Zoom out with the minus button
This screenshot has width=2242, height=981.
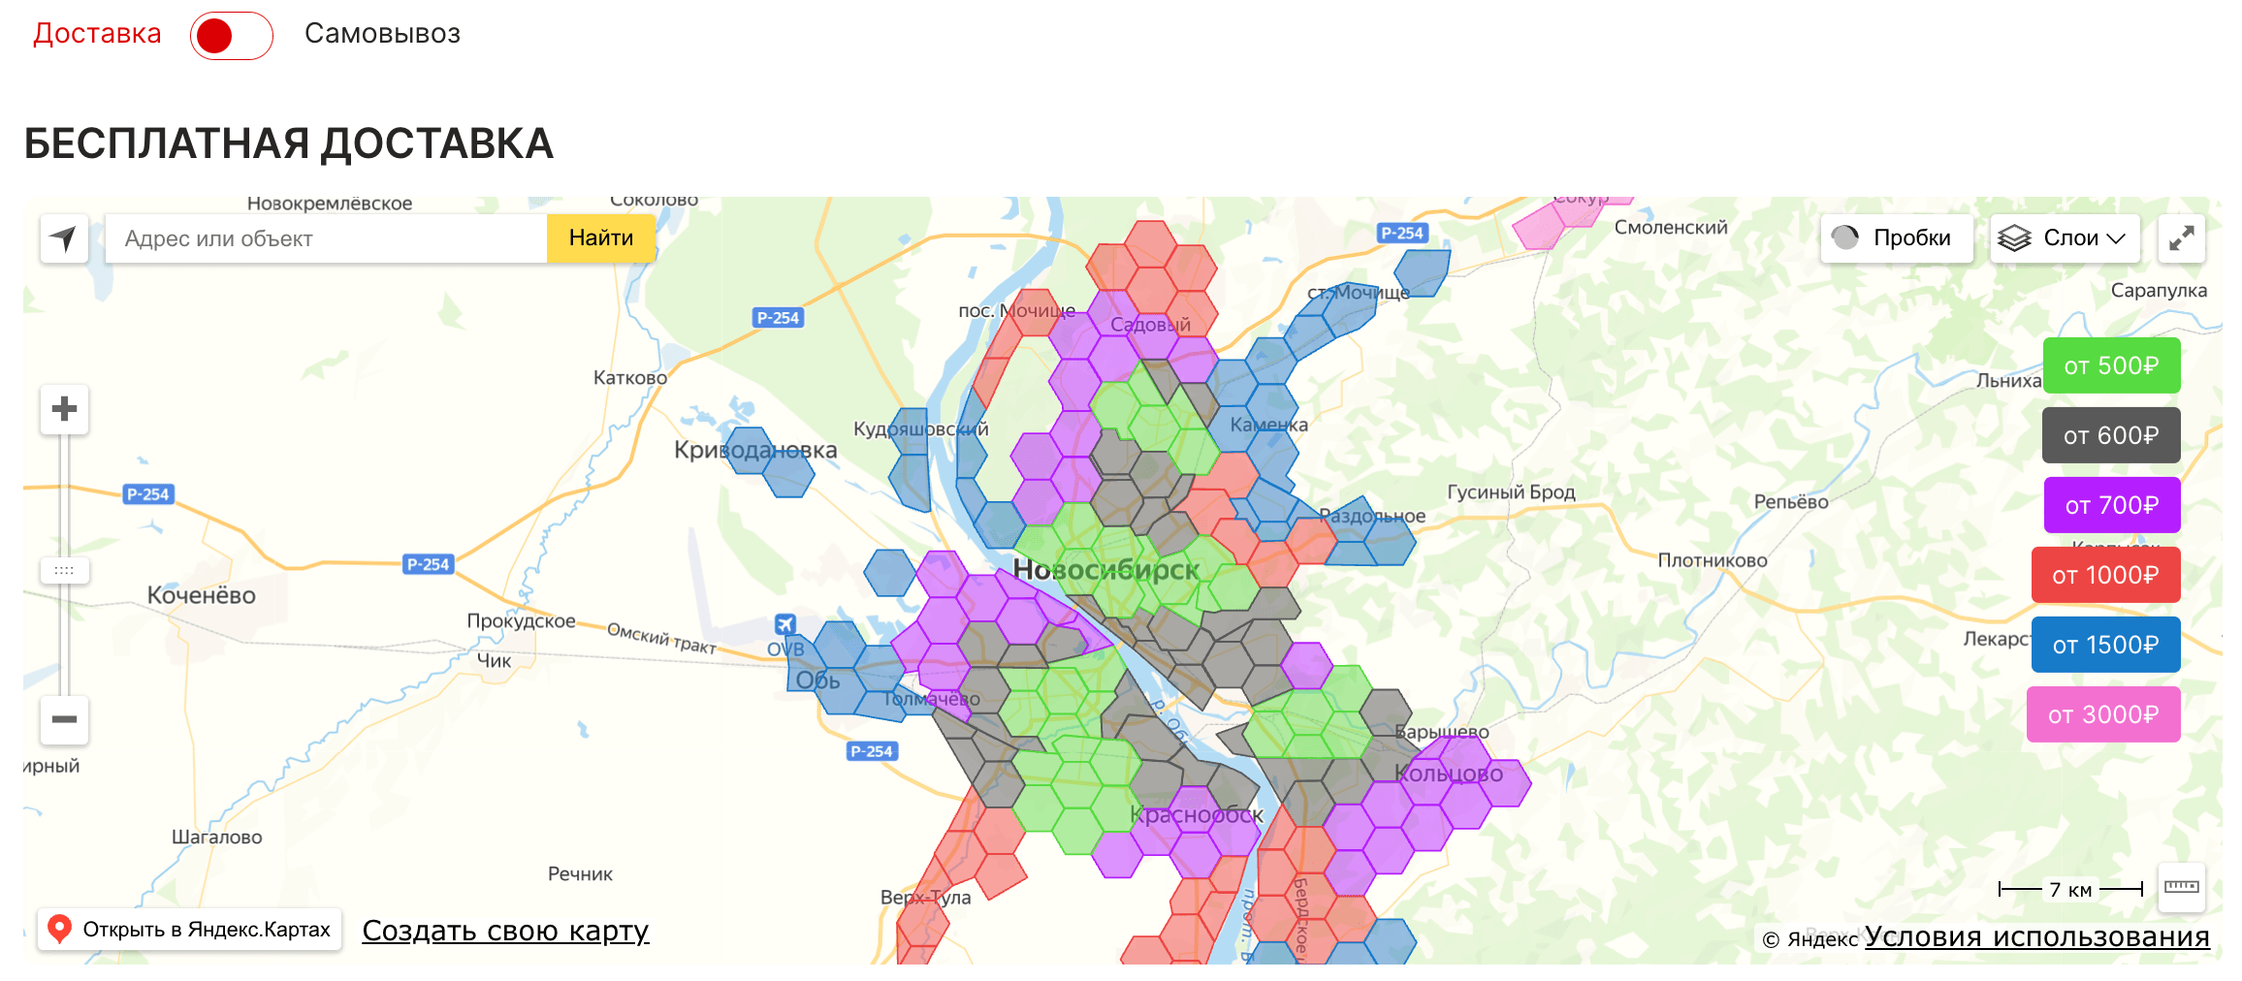64,719
